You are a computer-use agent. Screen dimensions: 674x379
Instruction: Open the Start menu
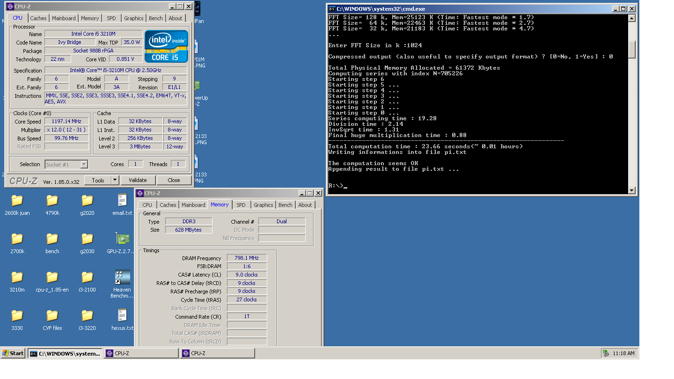click(13, 353)
